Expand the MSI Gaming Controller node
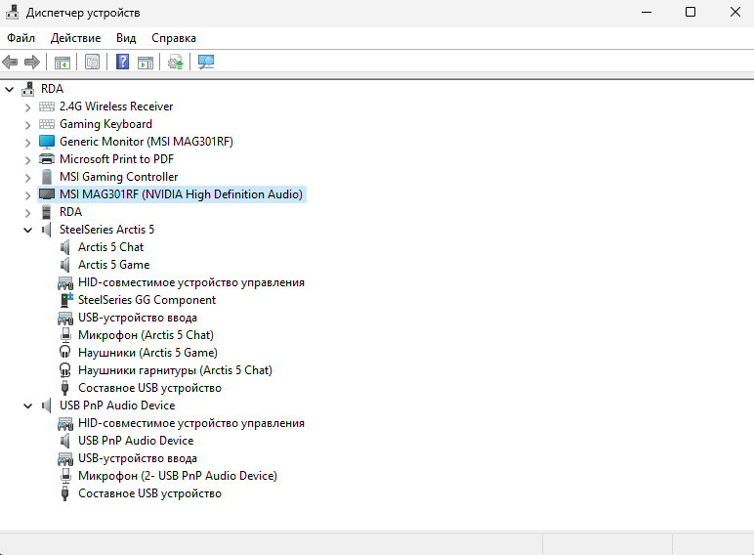The image size is (754, 555). 28,177
